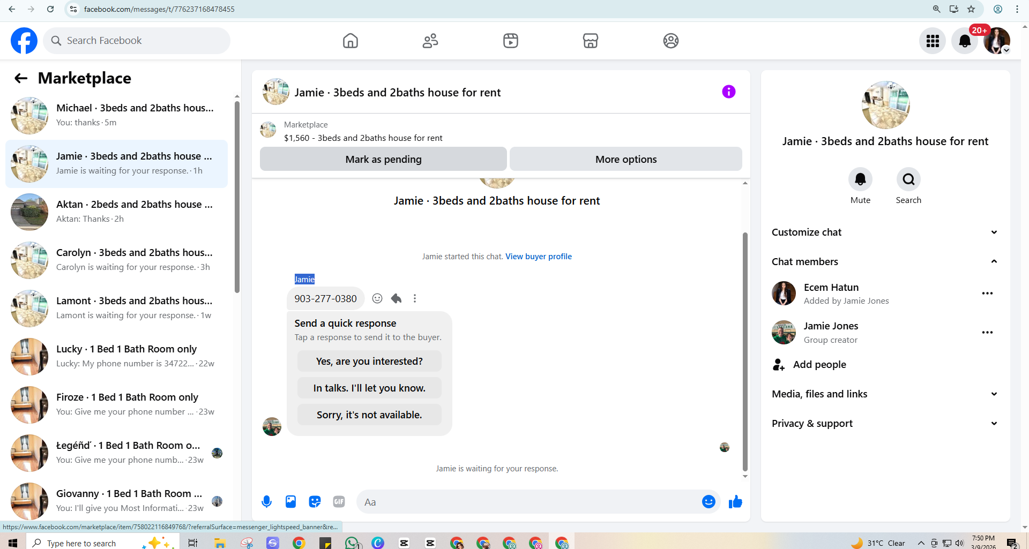Open Firoze's 1 Bed 1 Bath conversation
The image size is (1029, 549).
[x=117, y=405]
